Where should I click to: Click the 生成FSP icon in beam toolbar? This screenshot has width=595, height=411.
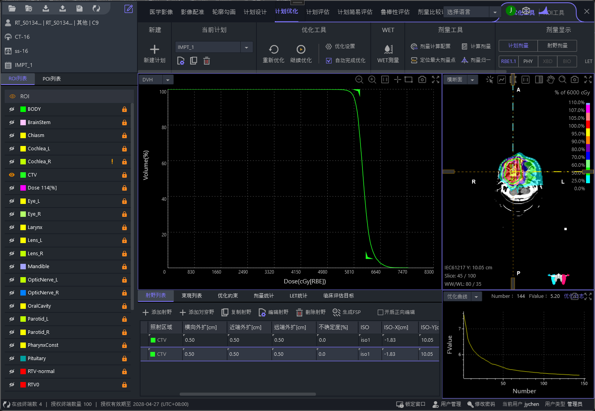[x=336, y=312]
